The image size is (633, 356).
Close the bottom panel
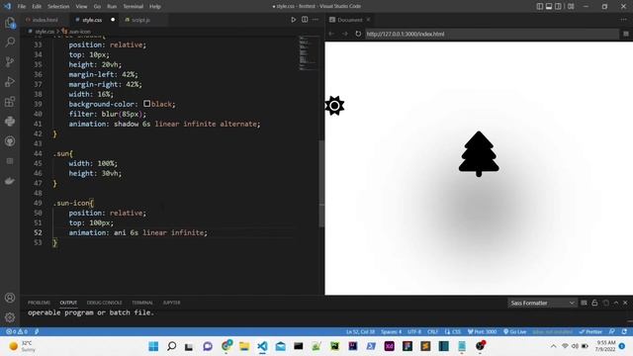pos(625,303)
